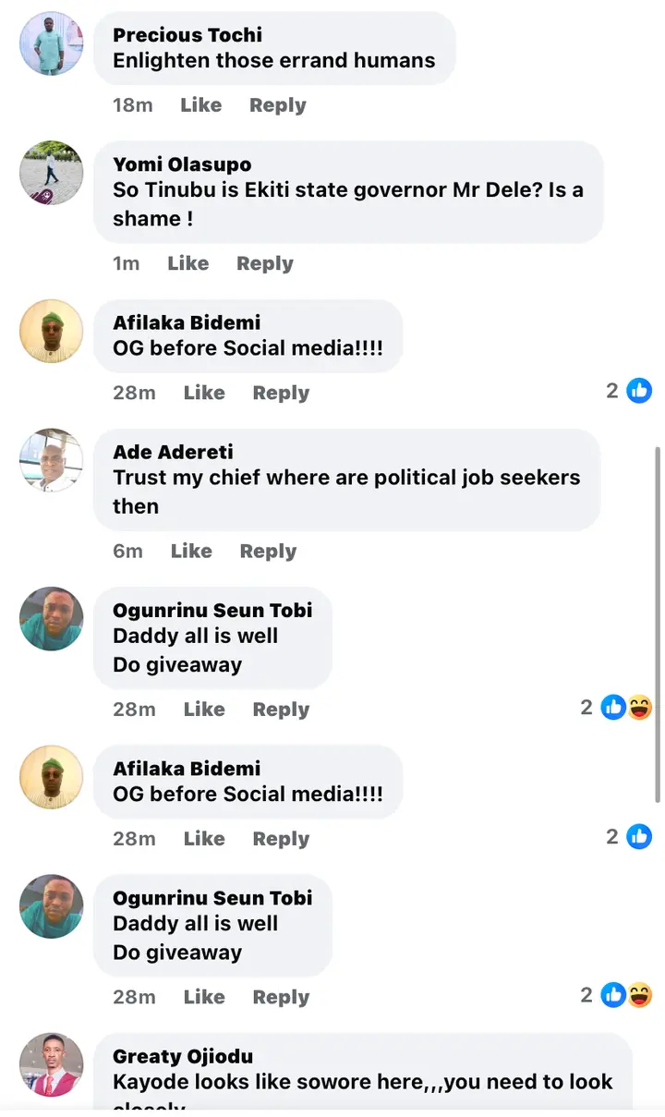Reply to Precious Tochi's comment
The height and width of the screenshot is (1117, 665).
coord(277,105)
